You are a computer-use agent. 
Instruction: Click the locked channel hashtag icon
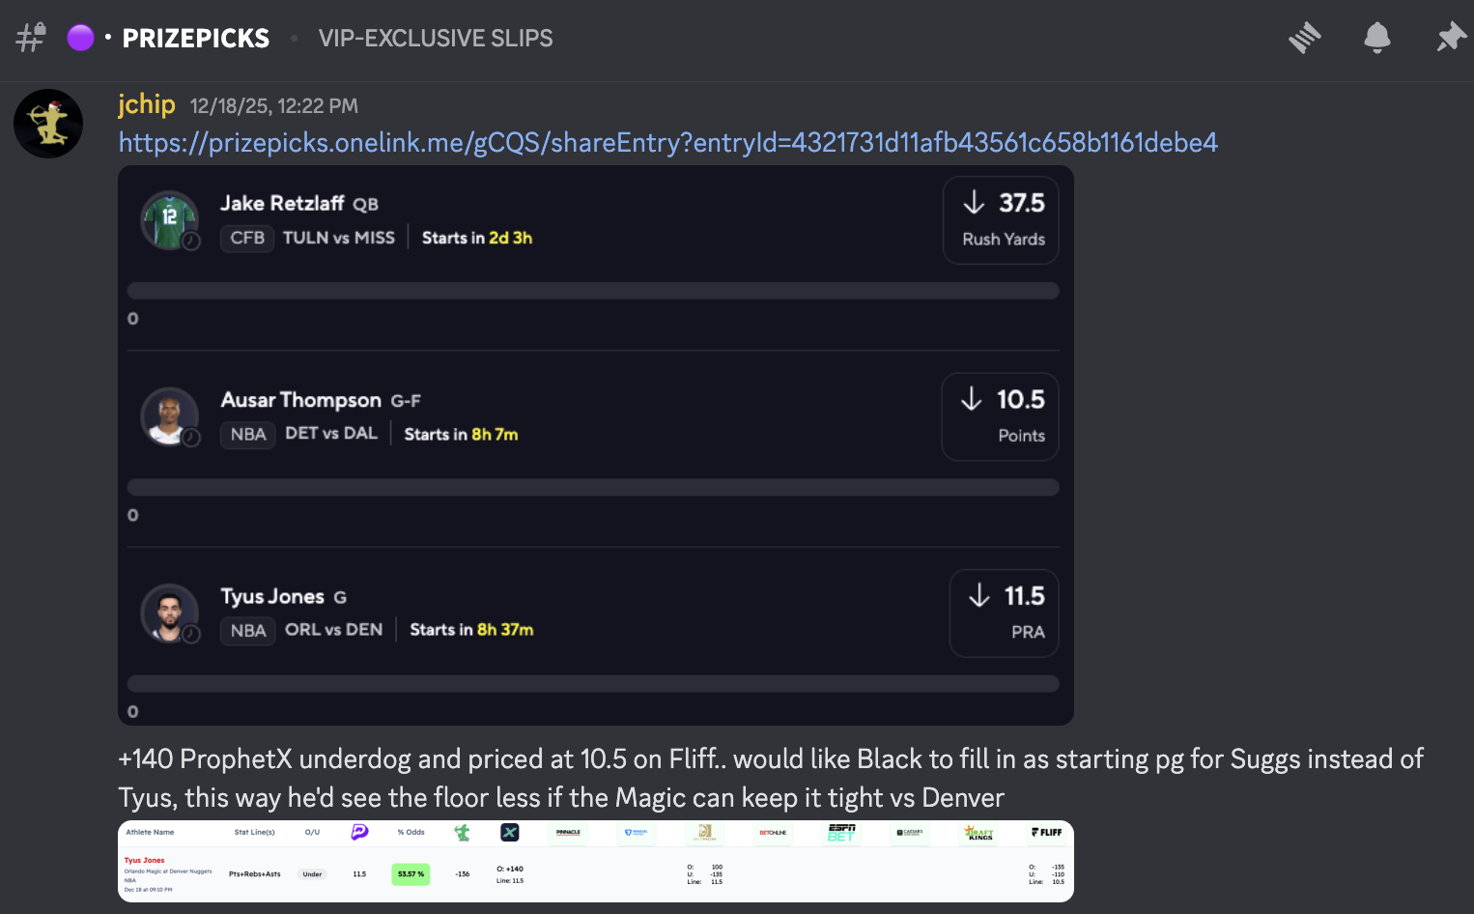[31, 39]
